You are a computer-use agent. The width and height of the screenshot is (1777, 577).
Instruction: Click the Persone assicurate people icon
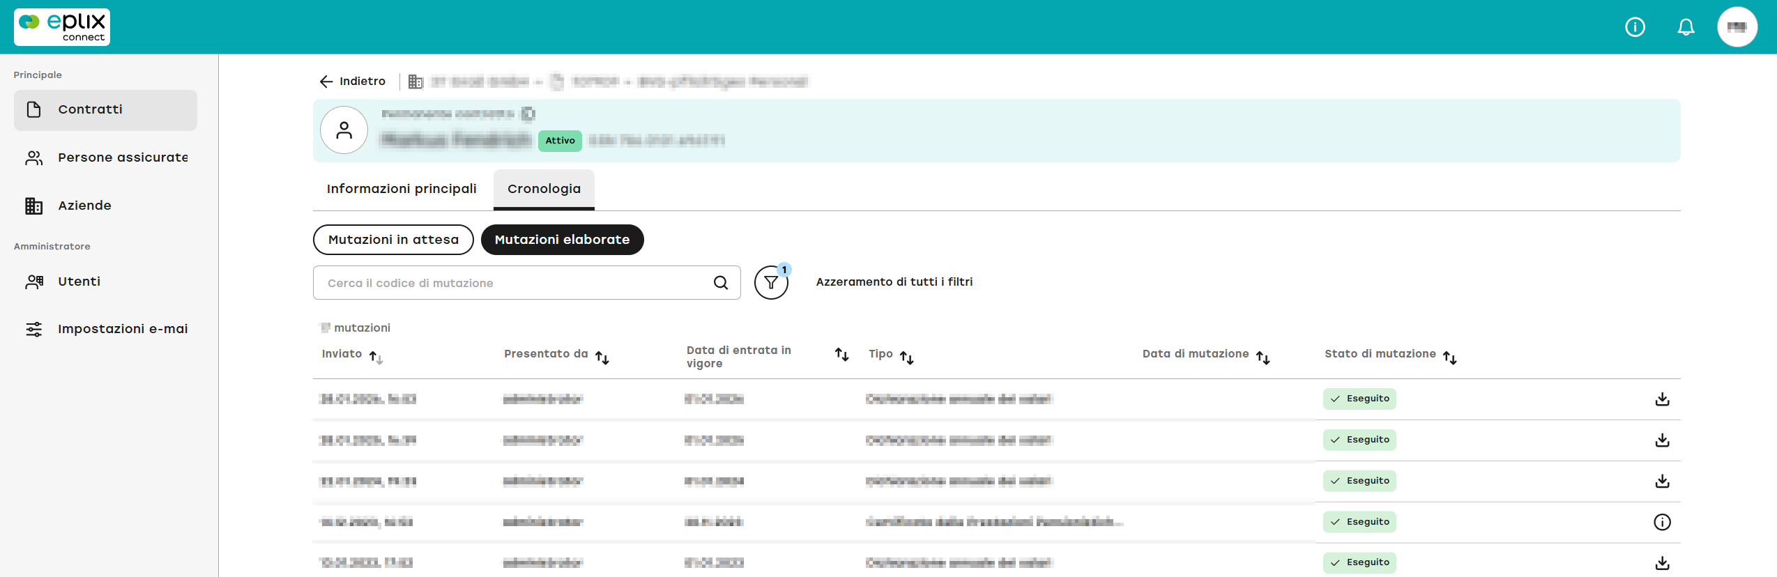click(x=33, y=158)
